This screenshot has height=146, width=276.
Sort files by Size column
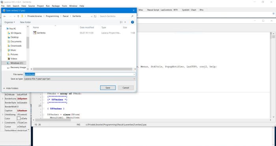[125, 28]
